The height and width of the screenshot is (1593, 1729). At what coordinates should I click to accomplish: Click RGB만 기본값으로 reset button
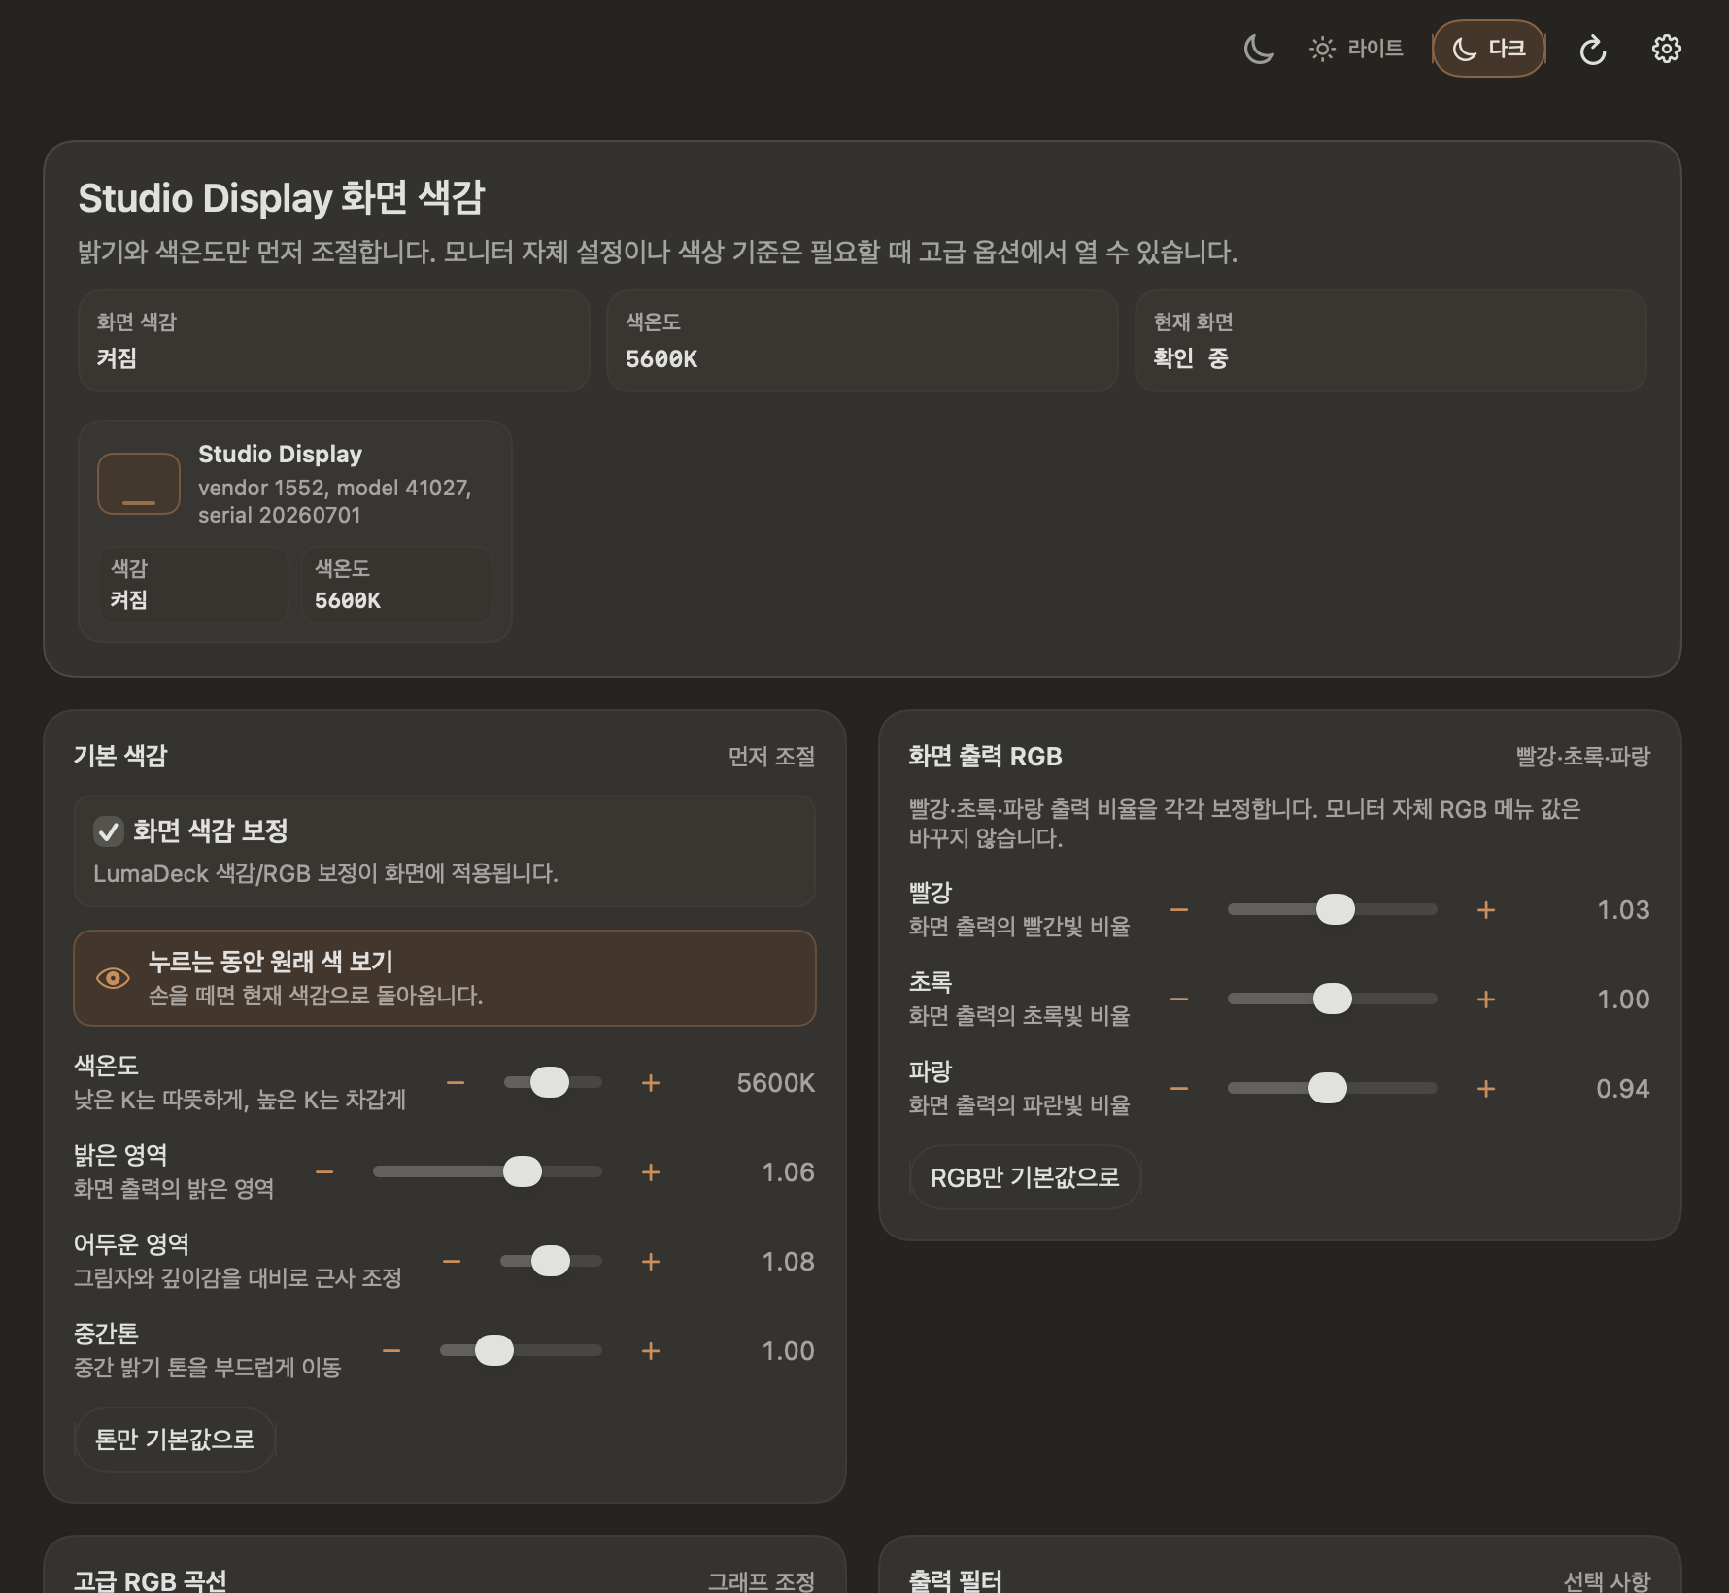[x=1025, y=1177]
